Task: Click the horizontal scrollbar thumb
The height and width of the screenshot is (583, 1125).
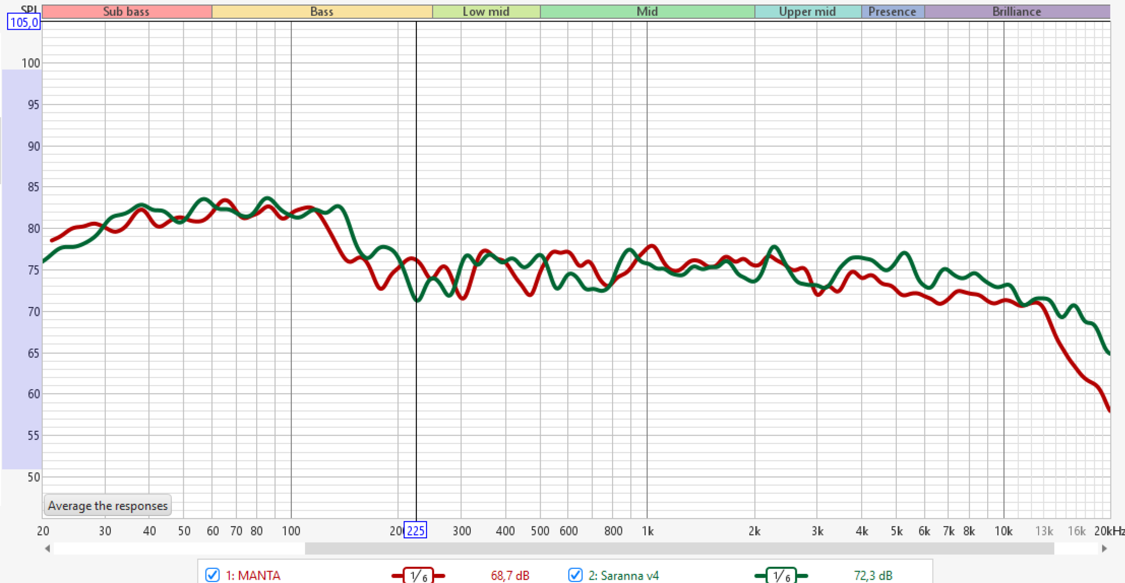Action: (680, 548)
